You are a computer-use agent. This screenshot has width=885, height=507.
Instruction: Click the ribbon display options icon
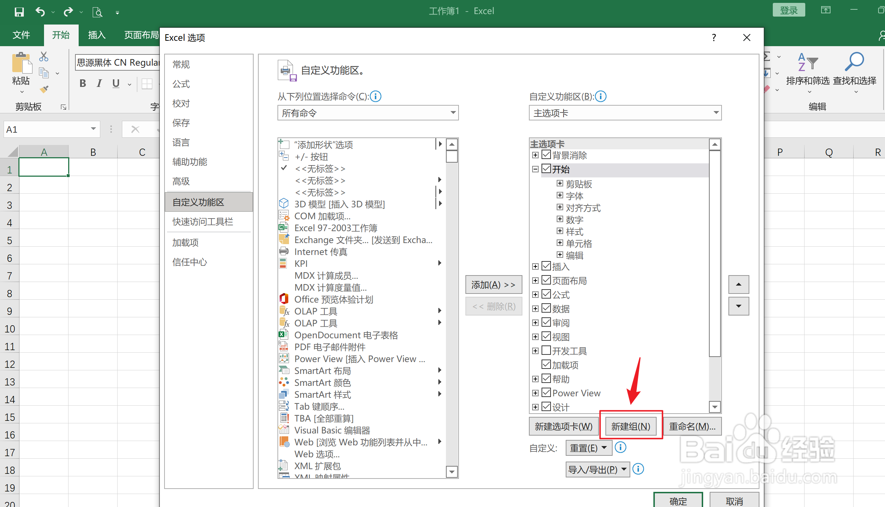click(825, 10)
